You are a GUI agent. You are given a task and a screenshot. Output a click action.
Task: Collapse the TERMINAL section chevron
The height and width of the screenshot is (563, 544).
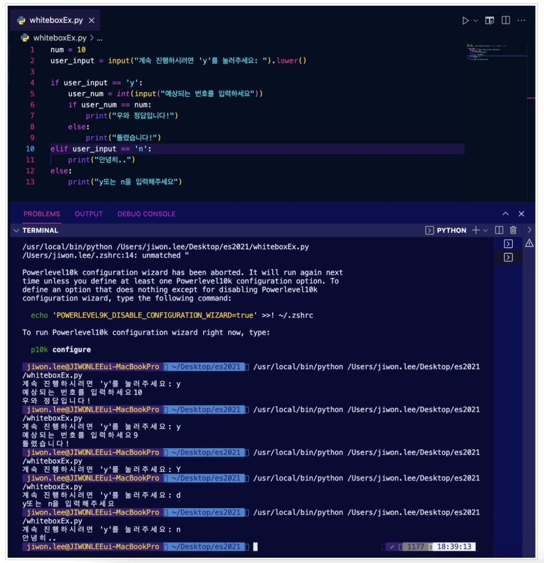(16, 231)
